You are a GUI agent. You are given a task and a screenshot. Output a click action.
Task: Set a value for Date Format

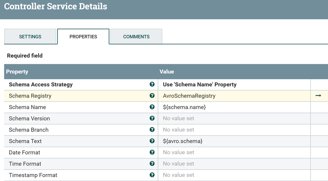point(233,152)
